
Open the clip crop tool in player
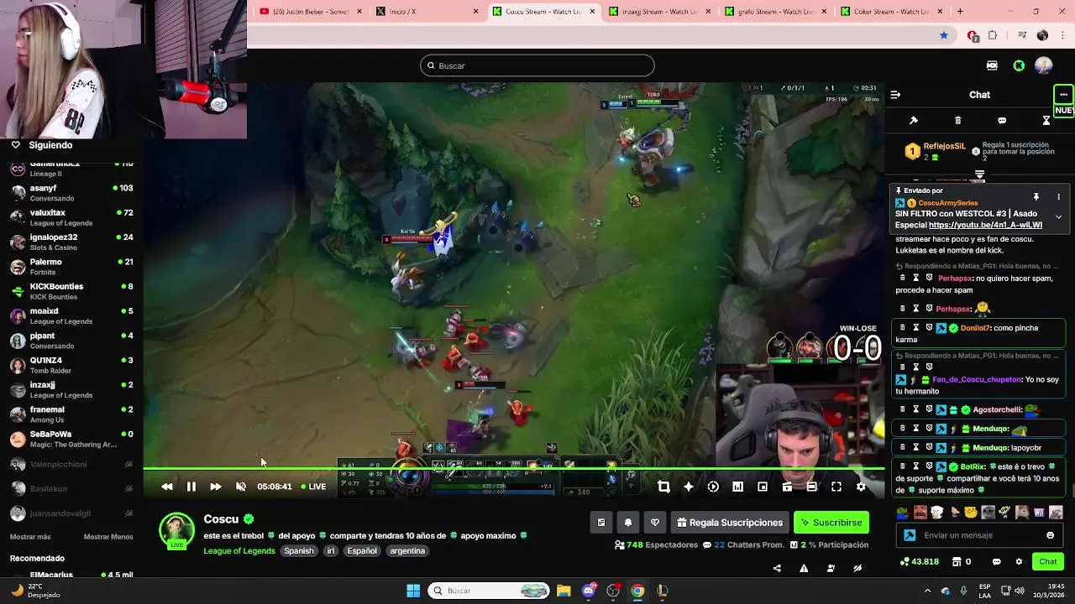(663, 487)
